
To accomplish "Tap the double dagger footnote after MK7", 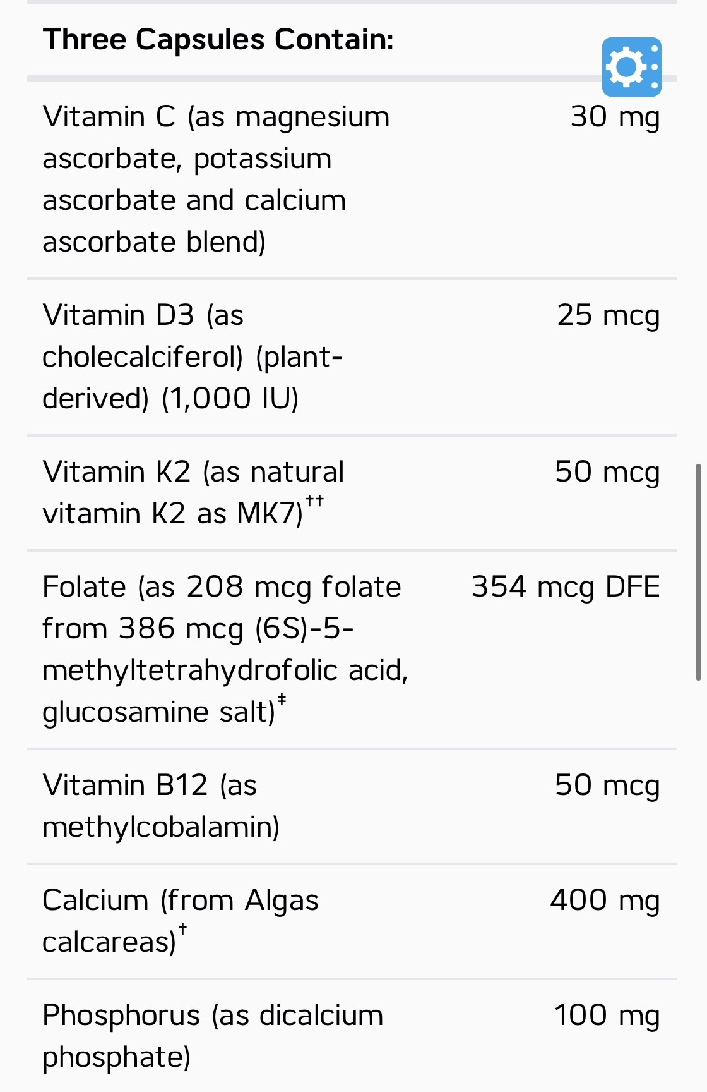I will pos(314,501).
